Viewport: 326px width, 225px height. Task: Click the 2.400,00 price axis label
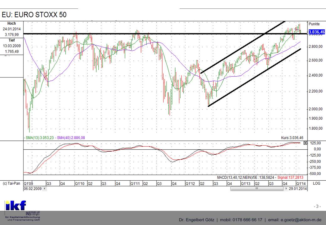coord(316,75)
